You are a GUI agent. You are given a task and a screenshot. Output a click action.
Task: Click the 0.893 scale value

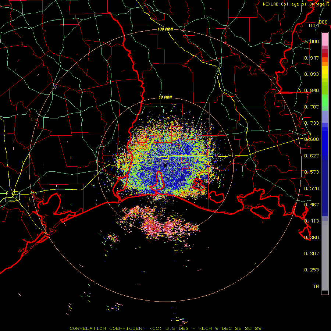coord(312,74)
